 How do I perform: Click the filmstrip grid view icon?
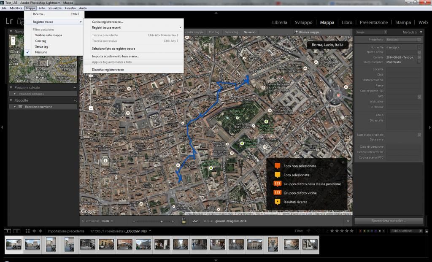pyautogui.click(x=27, y=231)
